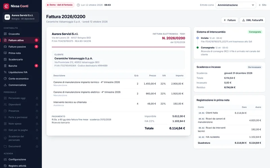Click the lock icon beside Ferie e permessi
This screenshot has width=270, height=168.
[x=37, y=117]
